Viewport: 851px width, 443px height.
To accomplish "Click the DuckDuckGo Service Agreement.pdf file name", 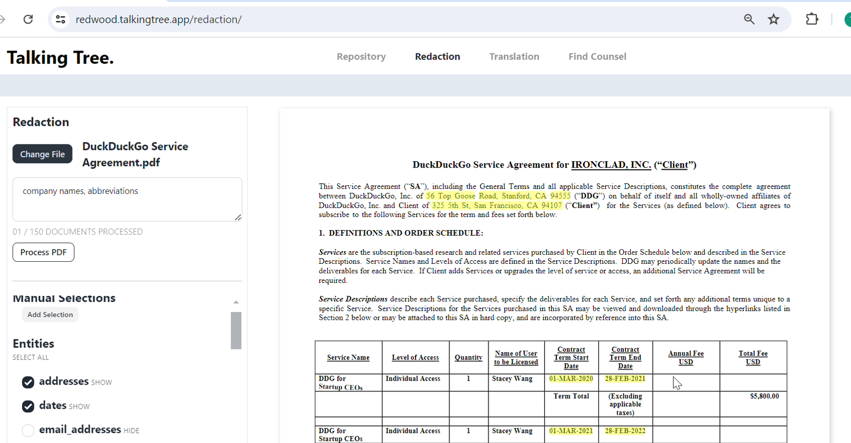I will pos(135,155).
